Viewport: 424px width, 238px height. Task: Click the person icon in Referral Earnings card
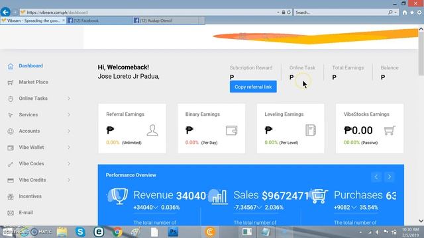[x=152, y=130]
